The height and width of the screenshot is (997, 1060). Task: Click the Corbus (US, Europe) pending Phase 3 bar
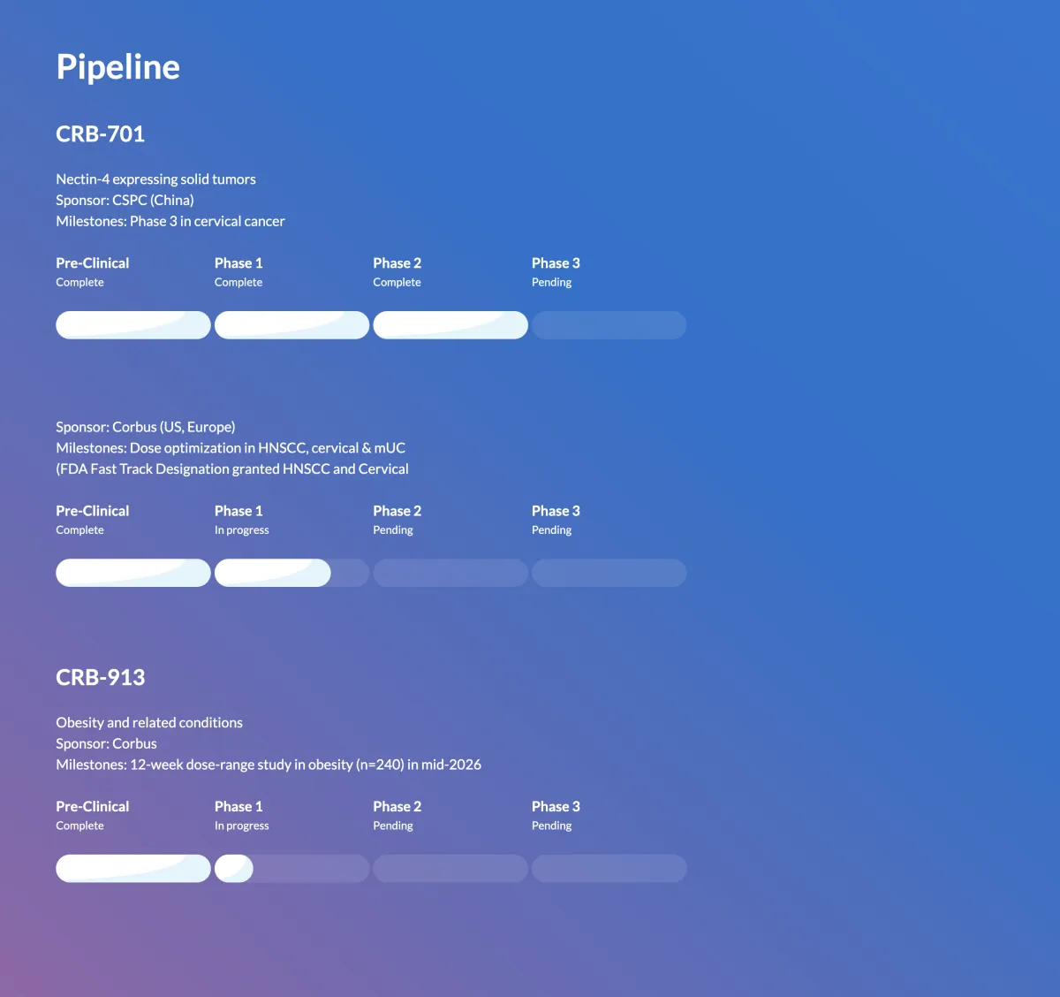tap(609, 573)
